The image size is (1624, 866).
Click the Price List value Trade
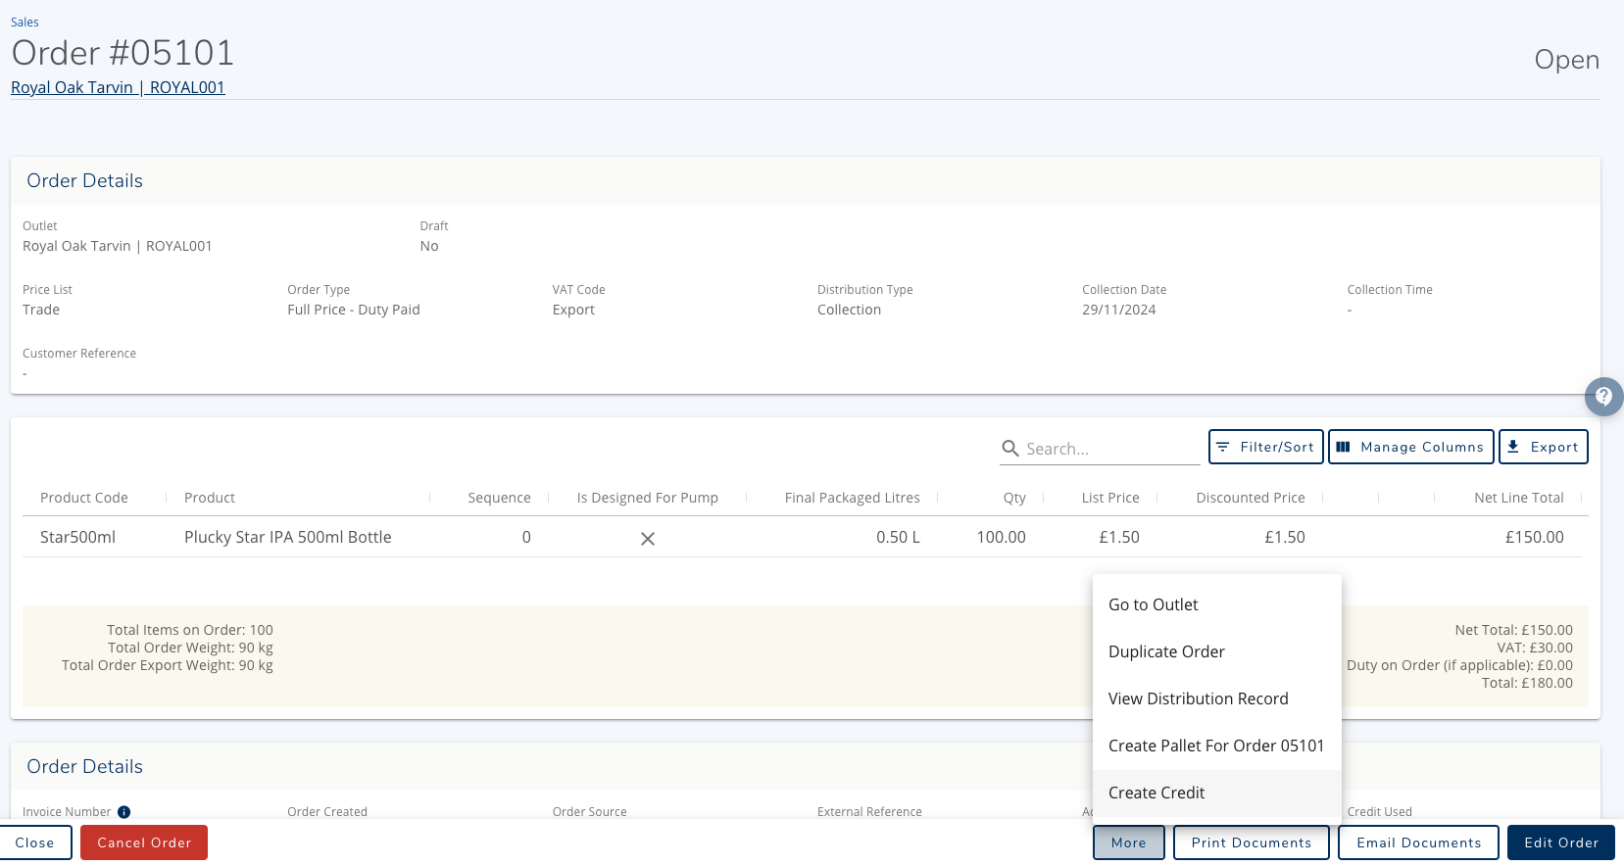click(x=41, y=310)
